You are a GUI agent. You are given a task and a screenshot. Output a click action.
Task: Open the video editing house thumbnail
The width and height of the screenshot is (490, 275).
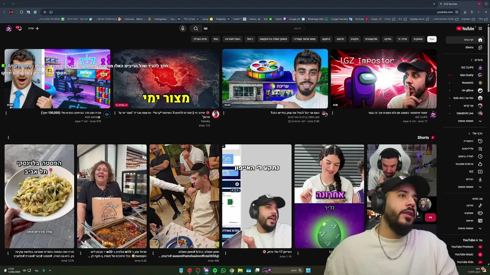coord(275,79)
